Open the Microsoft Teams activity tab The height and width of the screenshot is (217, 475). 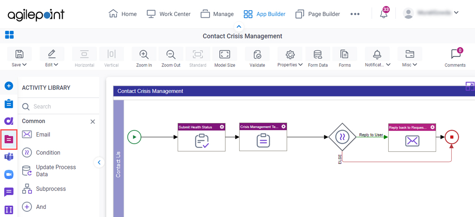(9, 157)
